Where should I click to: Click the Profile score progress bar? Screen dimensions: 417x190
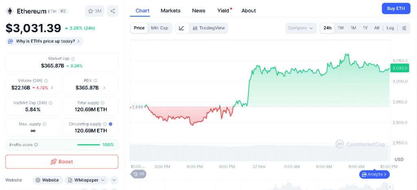[x=88, y=145]
